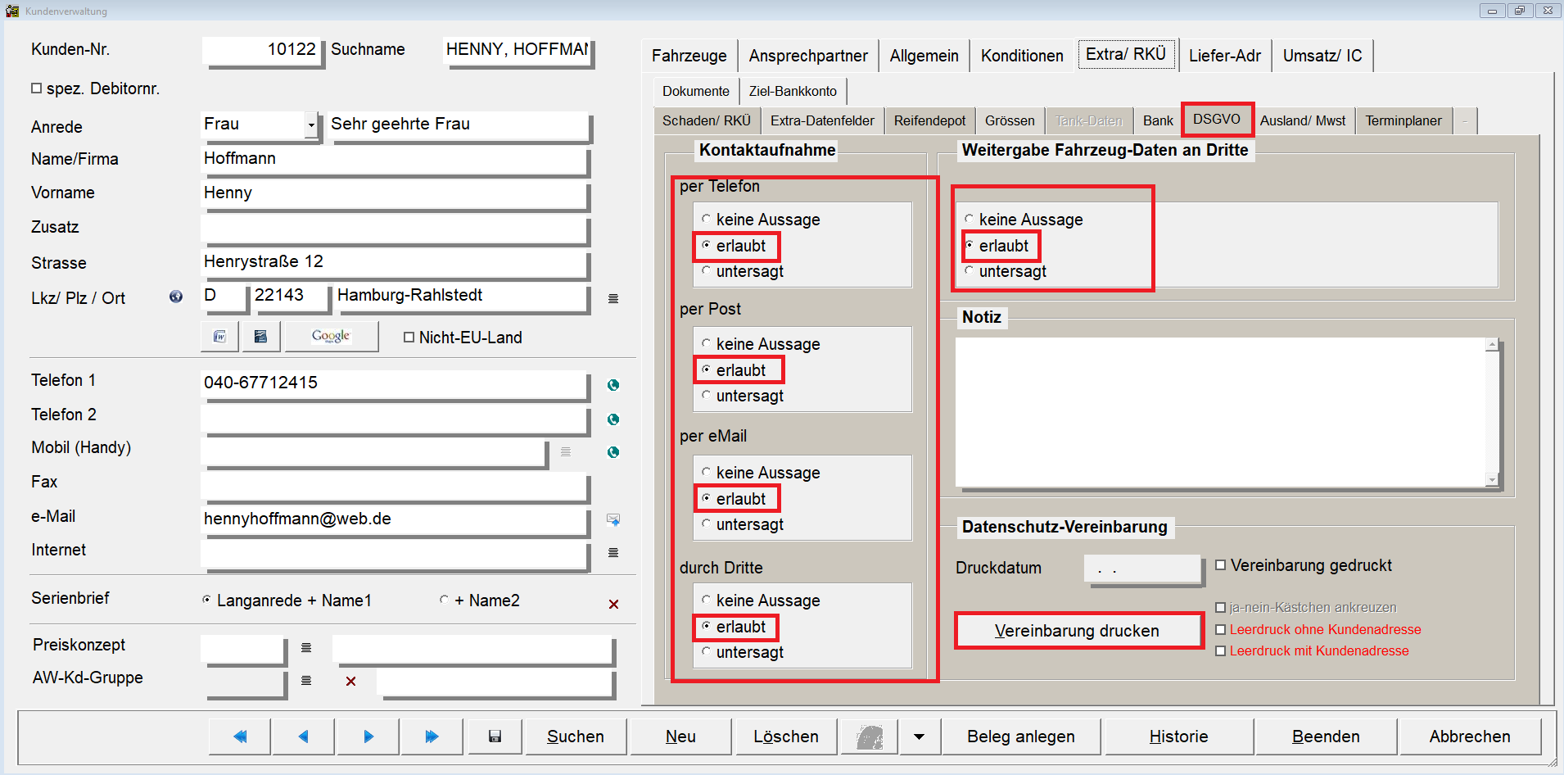Viewport: 1564px width, 775px height.
Task: Switch to the Fahrzeuge tab
Action: point(689,56)
